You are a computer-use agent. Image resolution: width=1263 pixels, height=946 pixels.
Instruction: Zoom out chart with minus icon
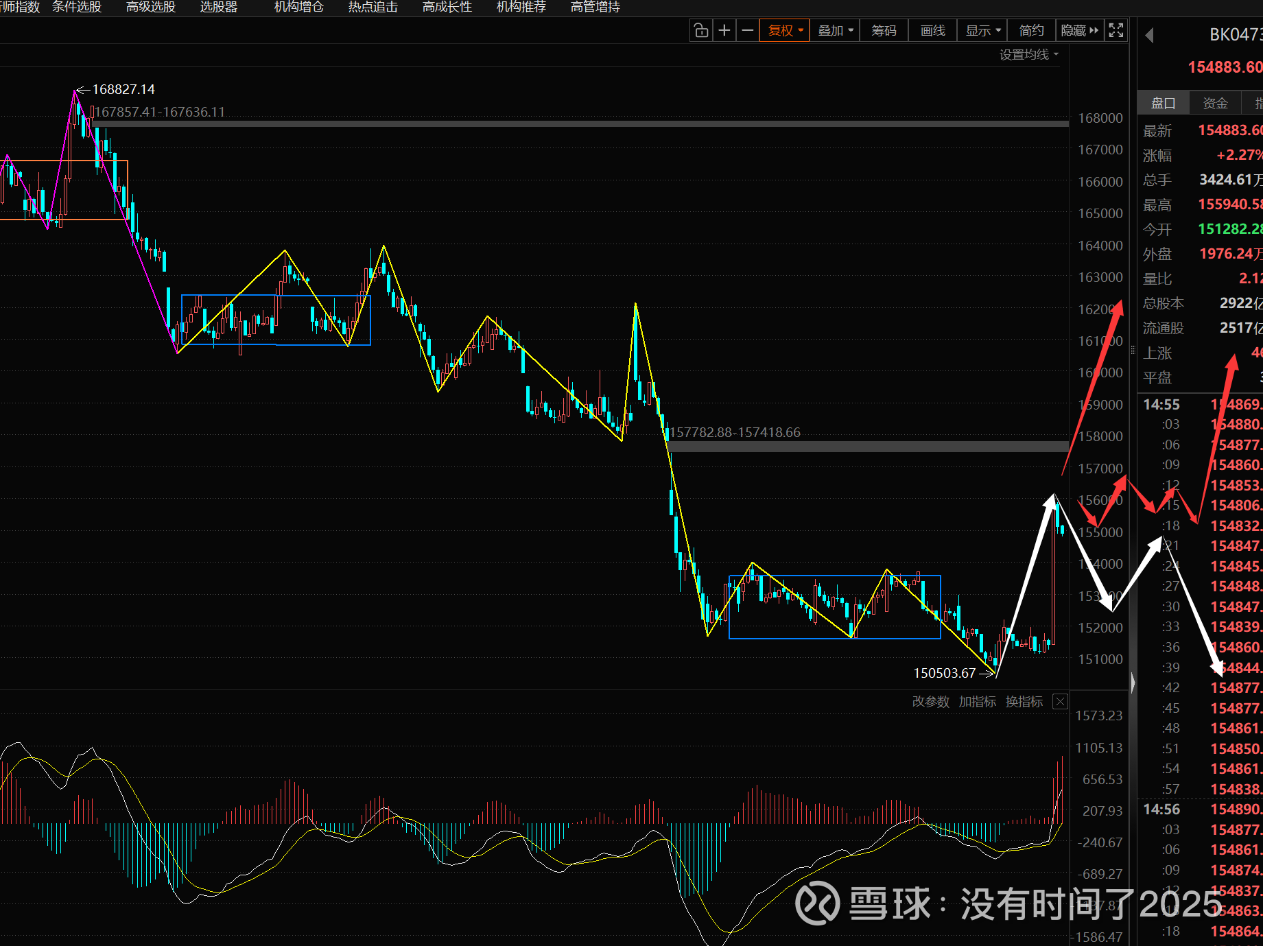747,30
